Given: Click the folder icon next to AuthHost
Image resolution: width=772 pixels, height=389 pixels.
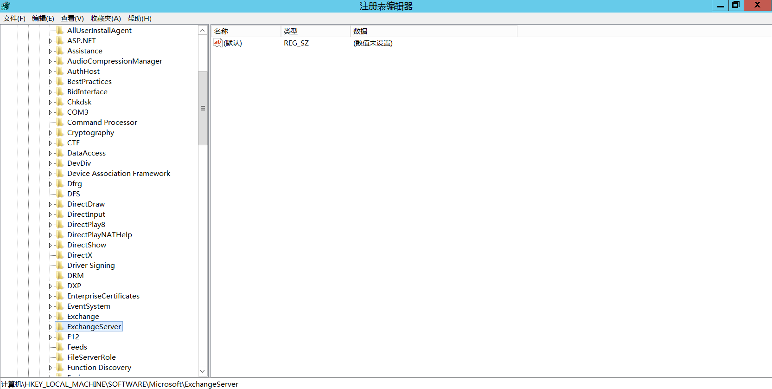Looking at the screenshot, I should 60,71.
